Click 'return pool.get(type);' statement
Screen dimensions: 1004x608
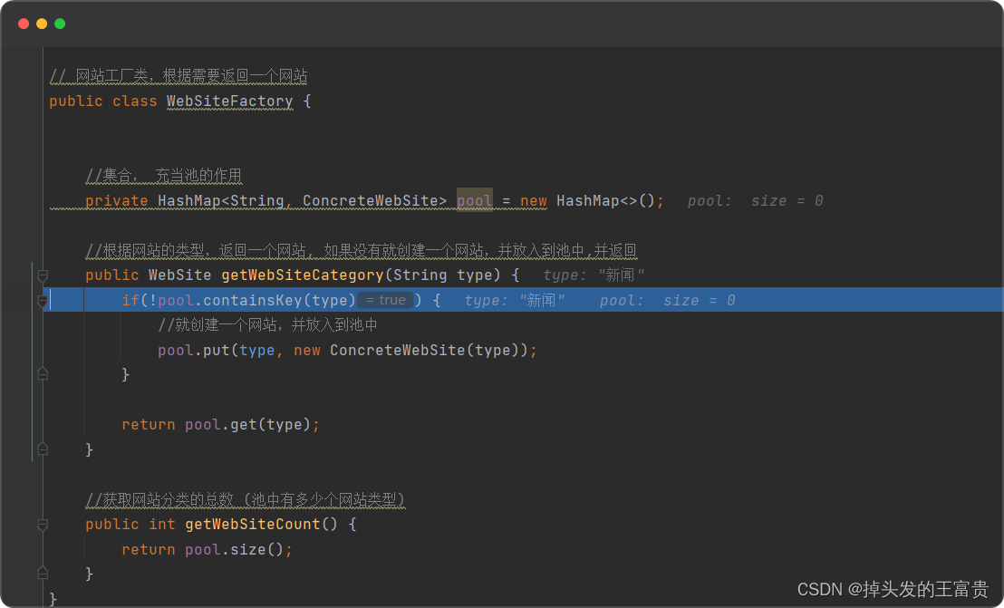click(220, 424)
